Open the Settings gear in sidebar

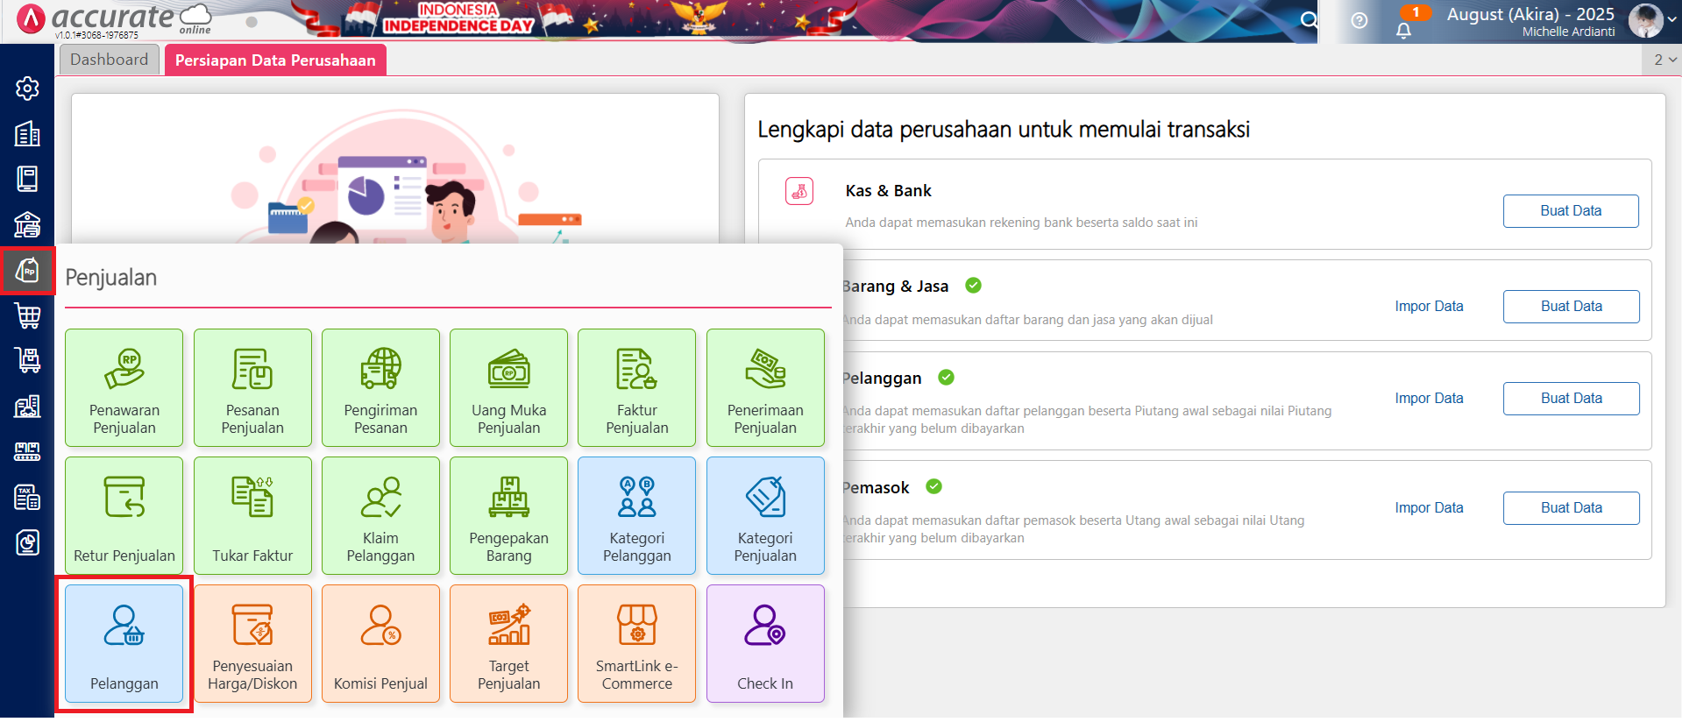point(27,88)
